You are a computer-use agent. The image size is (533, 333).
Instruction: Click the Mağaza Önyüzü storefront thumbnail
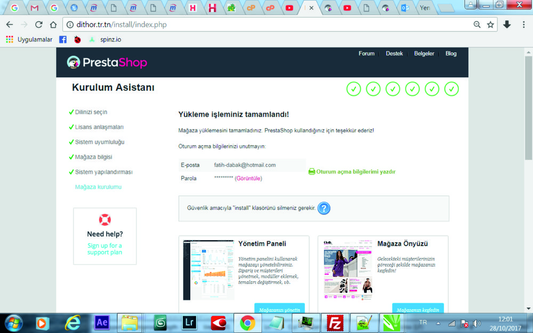pos(348,270)
